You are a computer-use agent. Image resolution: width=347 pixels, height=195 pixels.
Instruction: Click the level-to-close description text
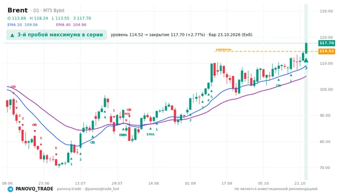coord(182,35)
